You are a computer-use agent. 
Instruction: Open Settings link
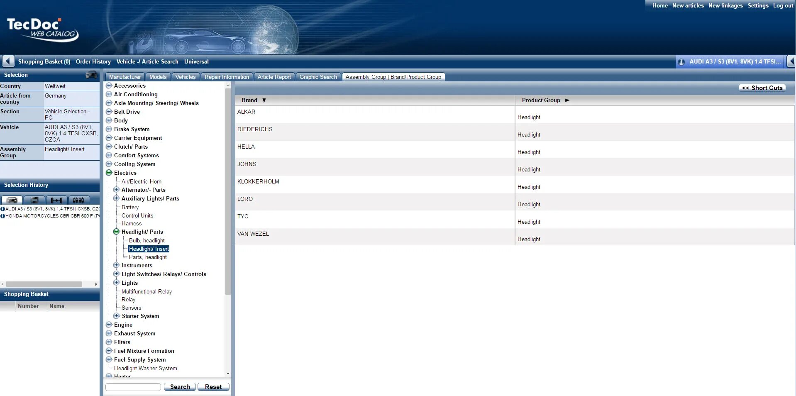pos(758,6)
